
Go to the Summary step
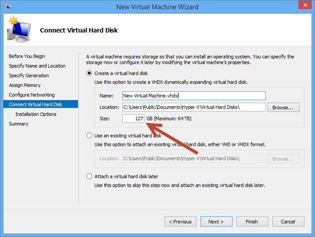pyautogui.click(x=18, y=124)
